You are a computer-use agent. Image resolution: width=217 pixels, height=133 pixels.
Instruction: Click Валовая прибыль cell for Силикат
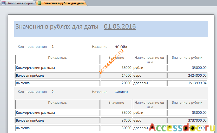click(57, 121)
